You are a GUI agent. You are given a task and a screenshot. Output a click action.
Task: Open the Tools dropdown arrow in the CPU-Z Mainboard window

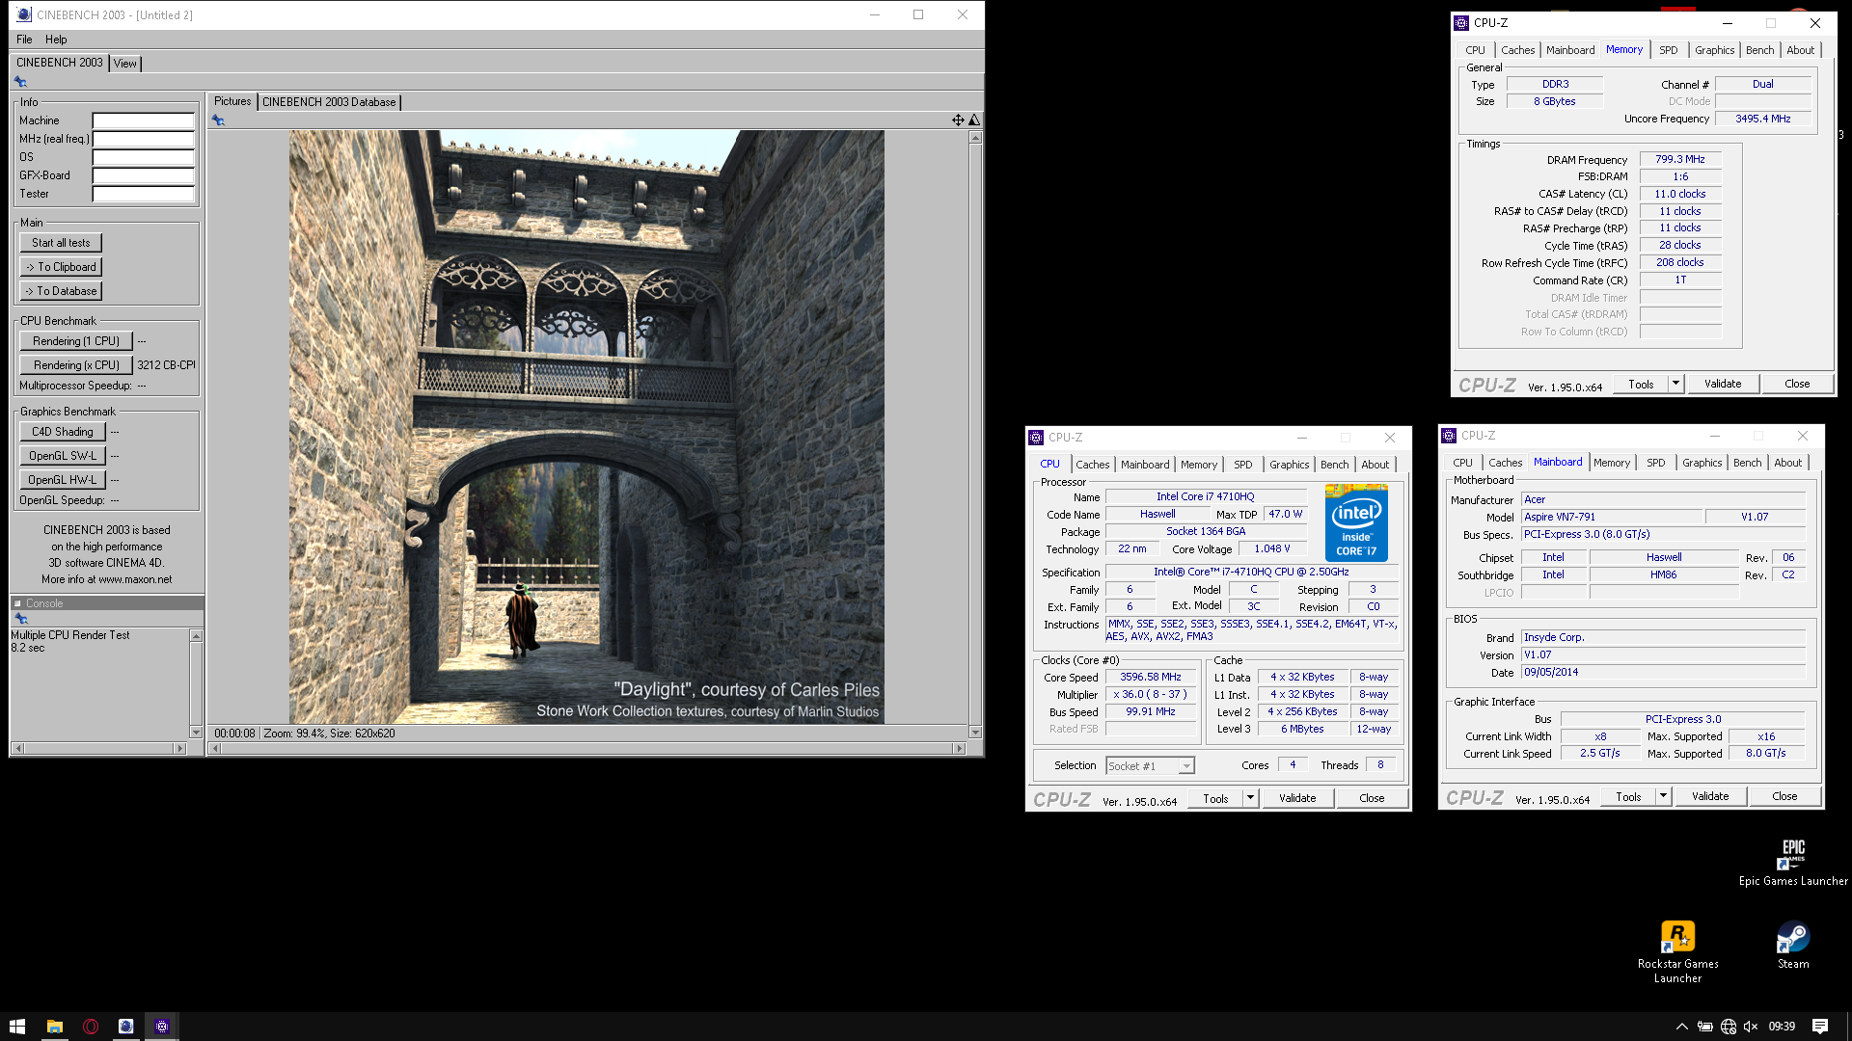[1663, 796]
